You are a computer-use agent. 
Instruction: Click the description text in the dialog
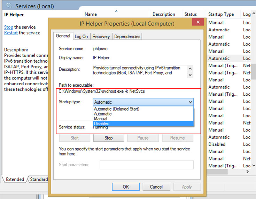tap(137, 70)
